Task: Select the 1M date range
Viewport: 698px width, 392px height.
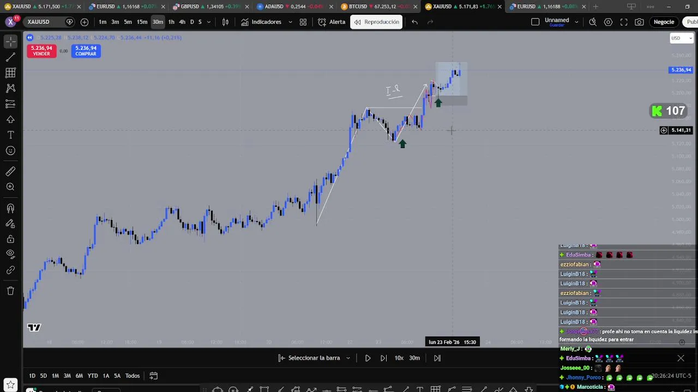Action: coord(55,376)
